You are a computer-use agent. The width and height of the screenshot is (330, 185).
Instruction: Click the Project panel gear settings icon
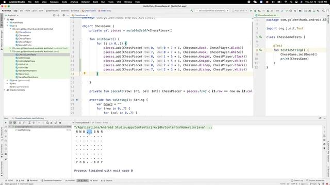(63, 15)
